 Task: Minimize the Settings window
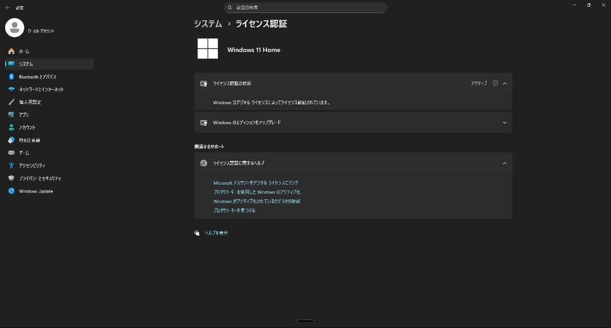coord(574,5)
